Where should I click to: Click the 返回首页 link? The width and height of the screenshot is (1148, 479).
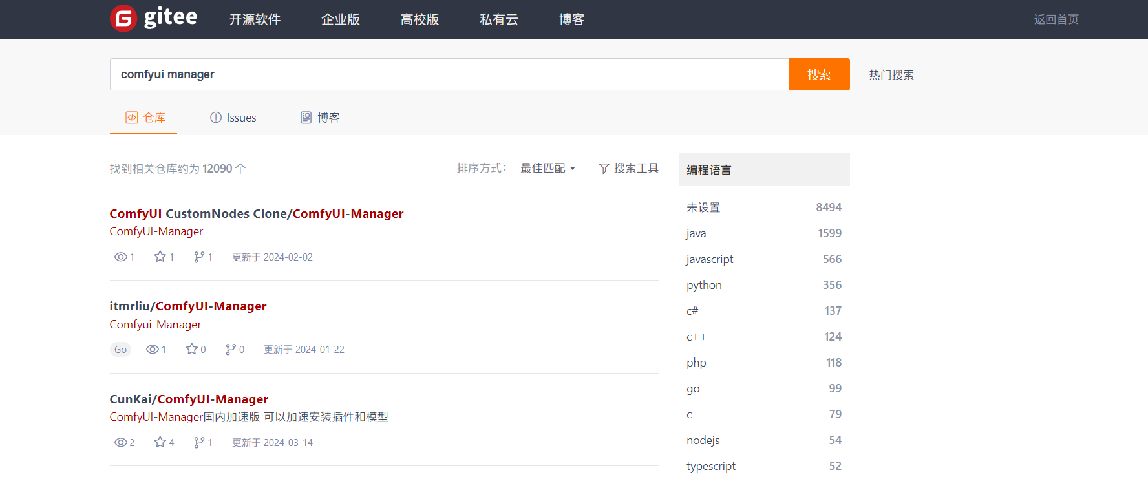(1056, 19)
